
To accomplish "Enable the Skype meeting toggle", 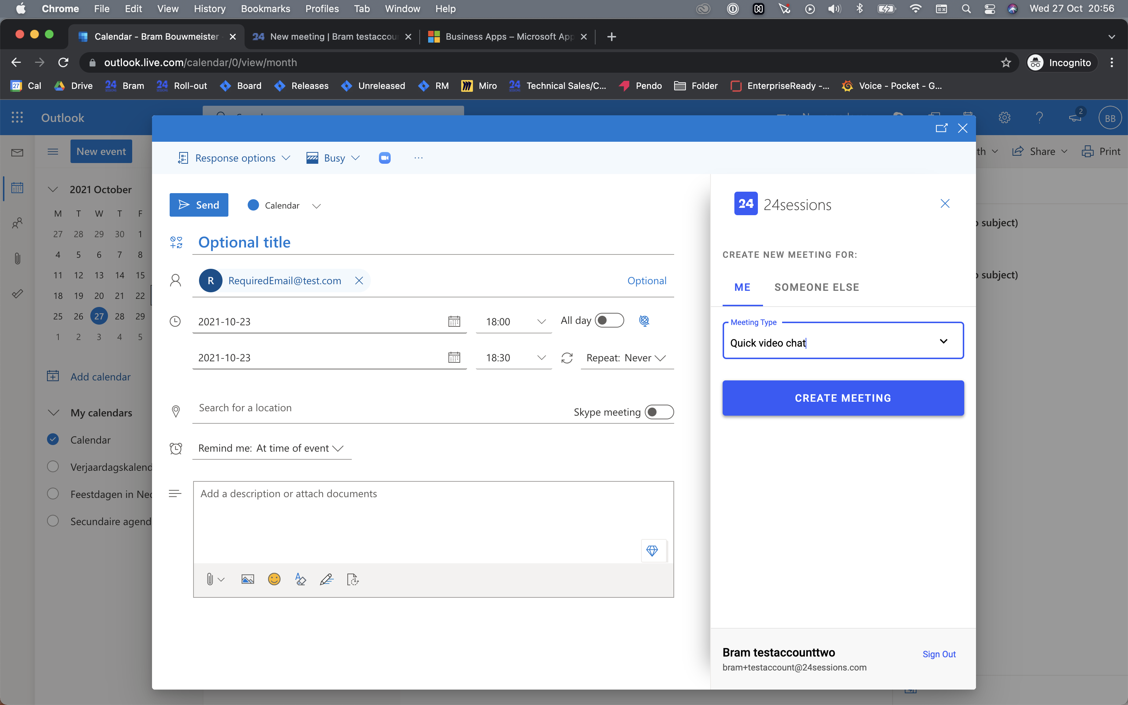I will click(659, 412).
